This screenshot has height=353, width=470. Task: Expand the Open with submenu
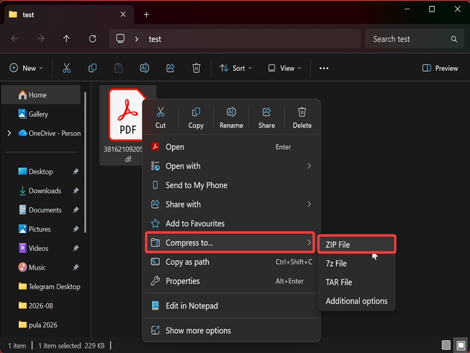coord(309,166)
